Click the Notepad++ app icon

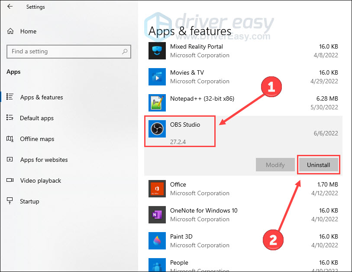click(157, 103)
